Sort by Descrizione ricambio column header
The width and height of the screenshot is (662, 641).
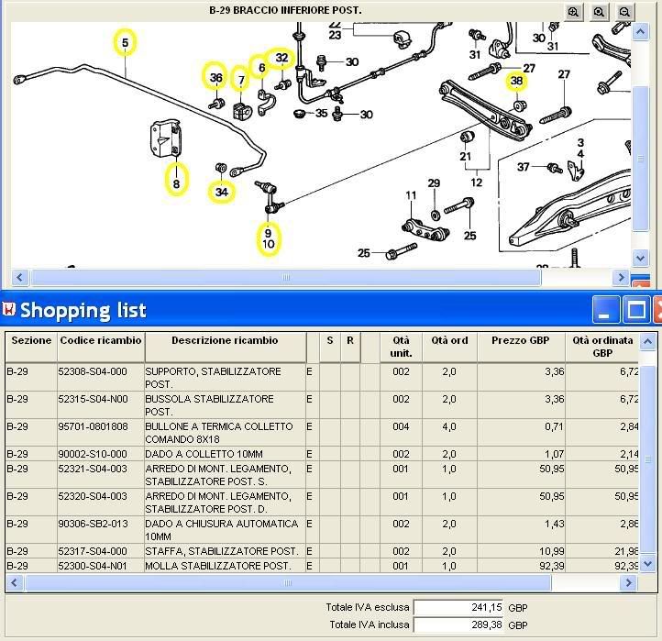tap(225, 347)
